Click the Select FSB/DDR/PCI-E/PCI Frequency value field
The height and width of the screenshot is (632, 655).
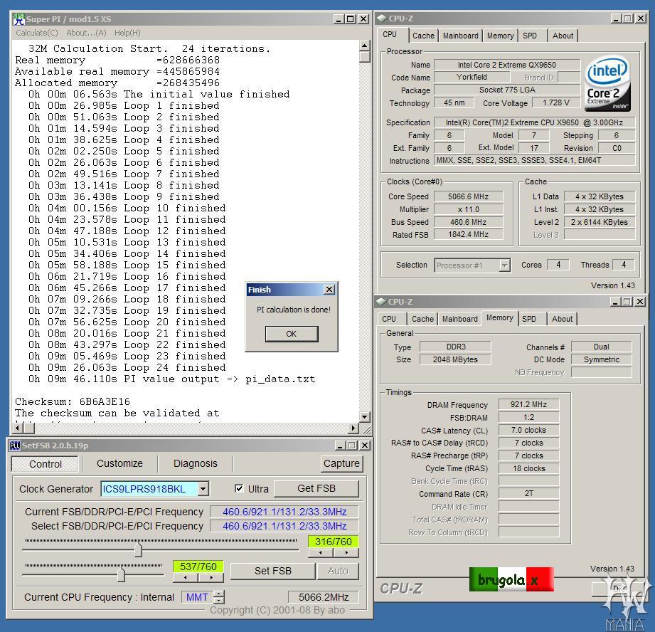click(284, 526)
